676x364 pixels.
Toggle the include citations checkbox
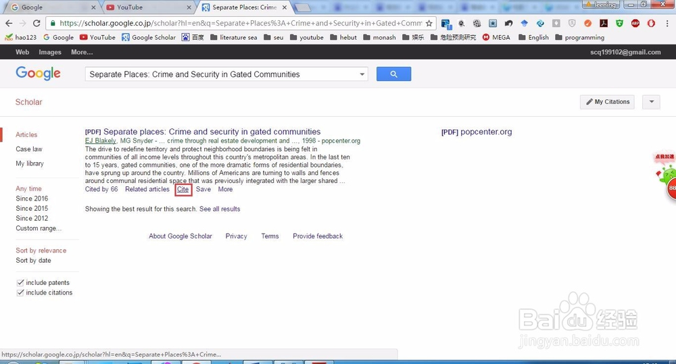pos(20,292)
